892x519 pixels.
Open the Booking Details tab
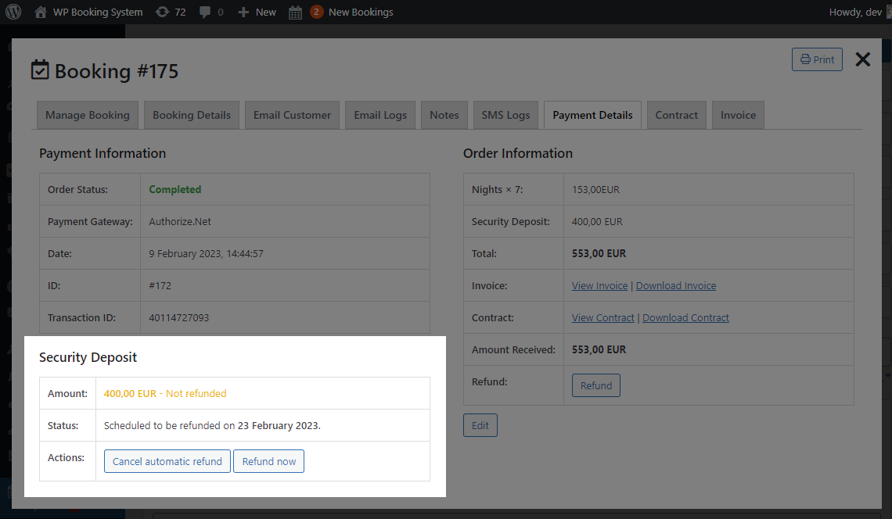pyautogui.click(x=192, y=115)
